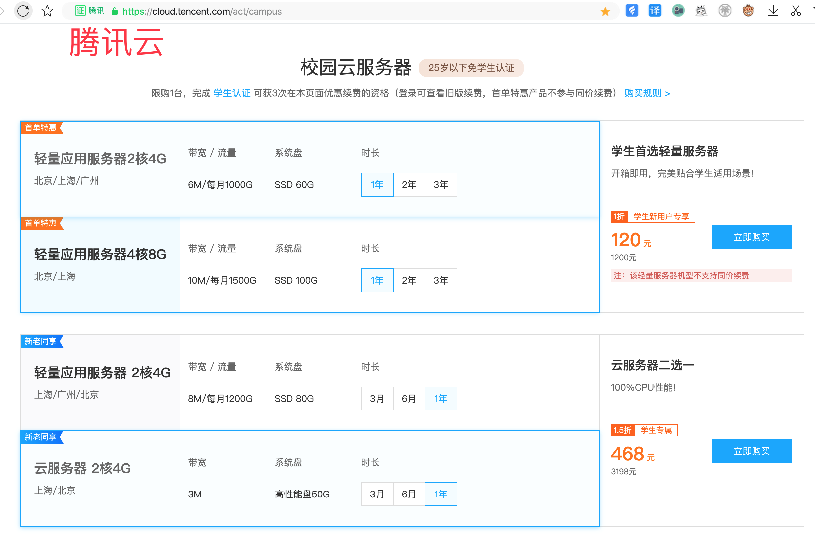
Task: Click the 25岁以下免学生认证 badge
Action: pos(471,68)
